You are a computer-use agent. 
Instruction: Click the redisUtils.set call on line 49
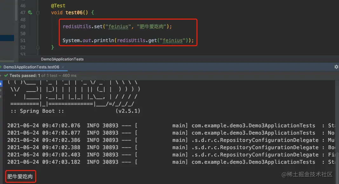pos(117,27)
